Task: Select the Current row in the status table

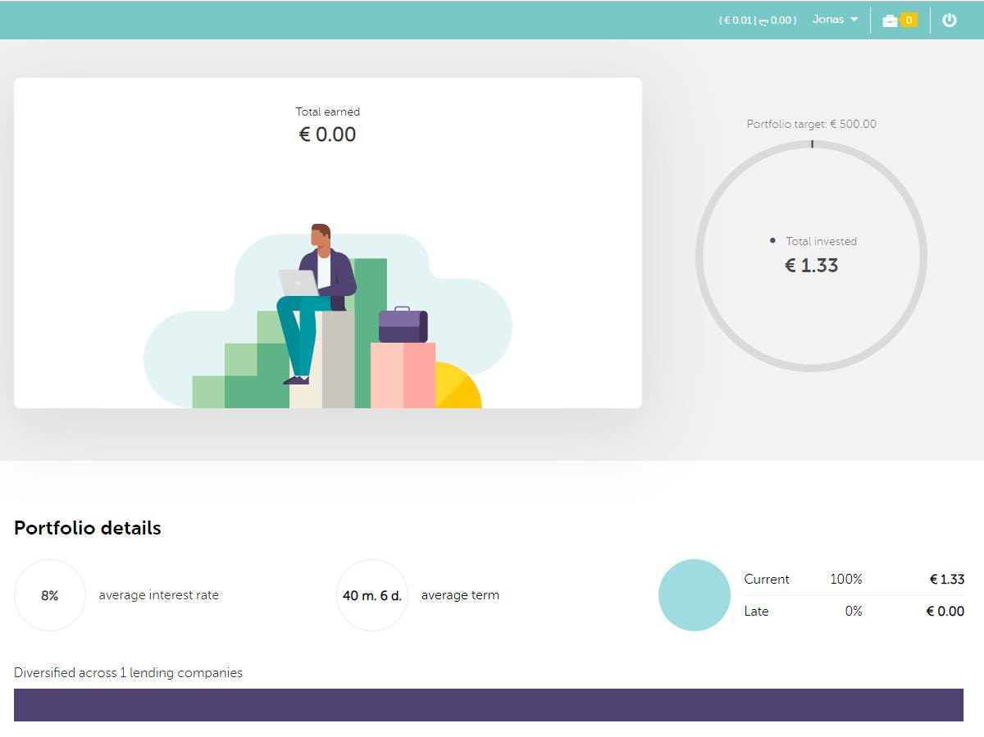Action: click(x=854, y=579)
